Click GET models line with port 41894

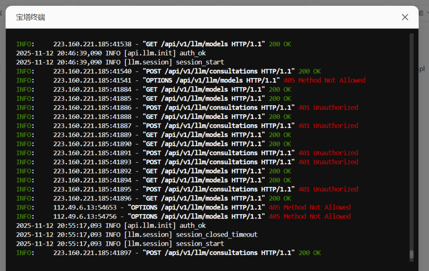click(154, 180)
